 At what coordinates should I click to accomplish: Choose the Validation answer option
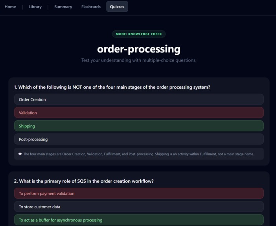click(x=139, y=113)
